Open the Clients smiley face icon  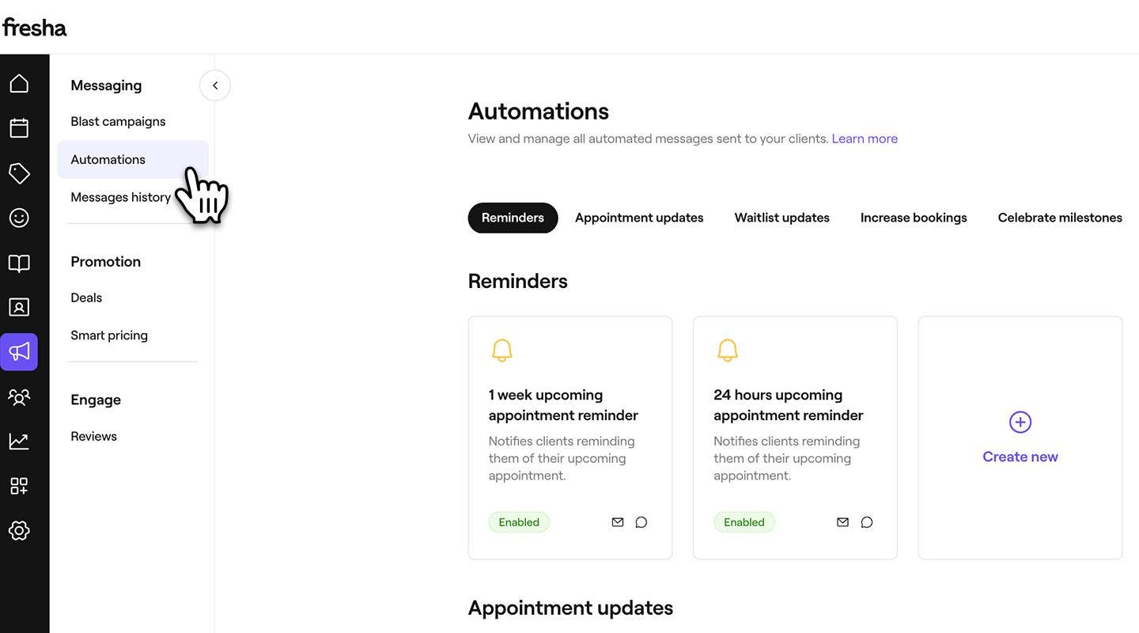pos(19,218)
